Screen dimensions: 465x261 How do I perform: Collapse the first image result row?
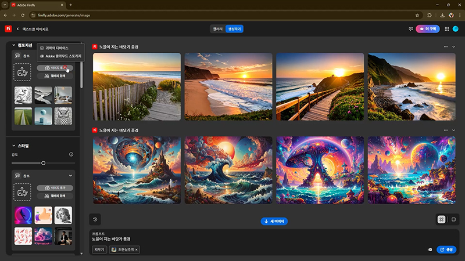(x=454, y=46)
